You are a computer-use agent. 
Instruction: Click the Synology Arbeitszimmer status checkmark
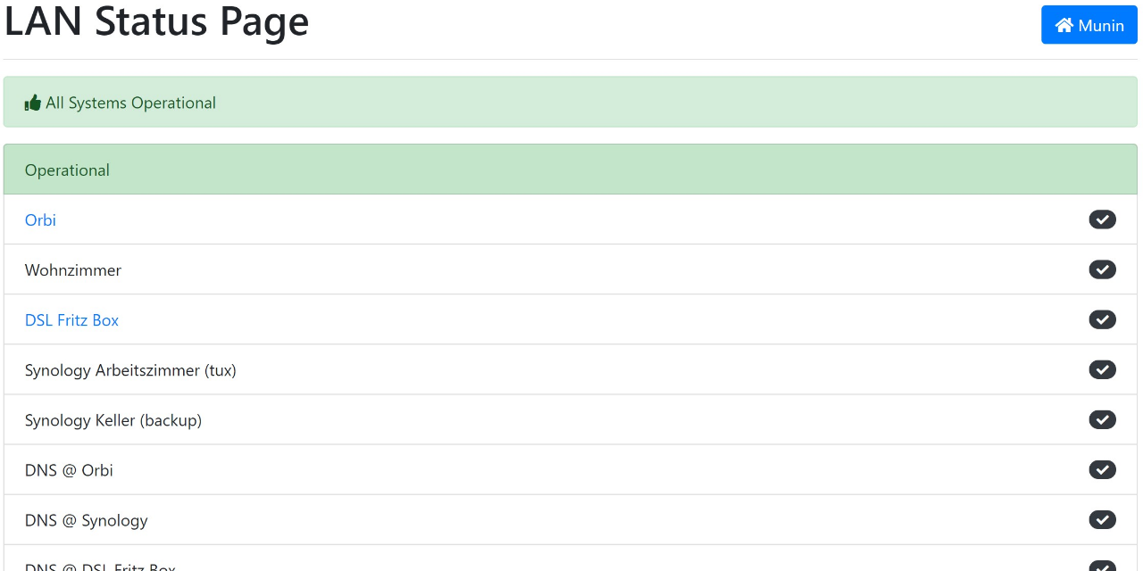pyautogui.click(x=1102, y=369)
